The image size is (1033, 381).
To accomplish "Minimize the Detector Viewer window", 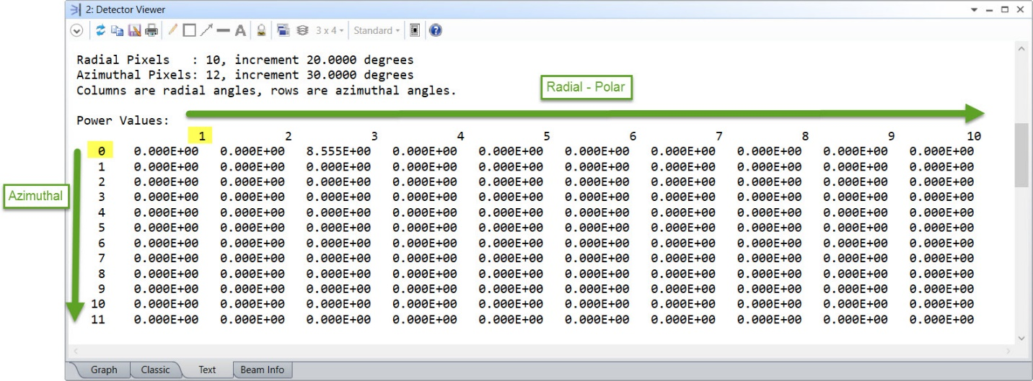I will [x=991, y=9].
